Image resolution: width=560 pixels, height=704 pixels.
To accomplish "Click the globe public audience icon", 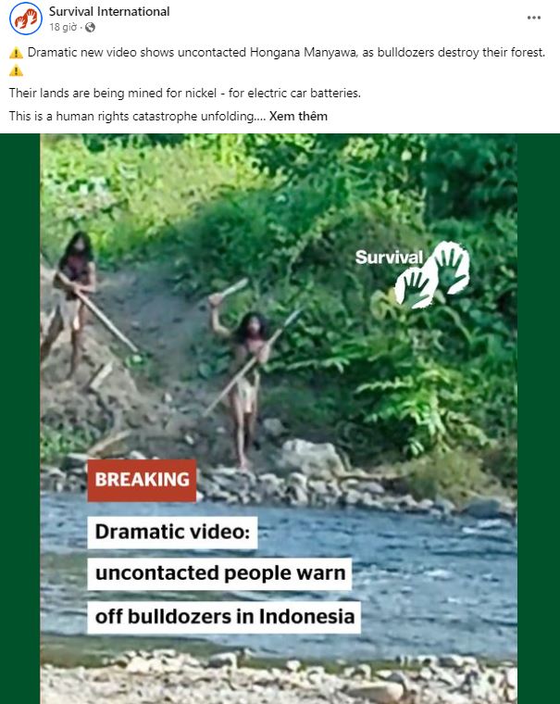I will [90, 28].
